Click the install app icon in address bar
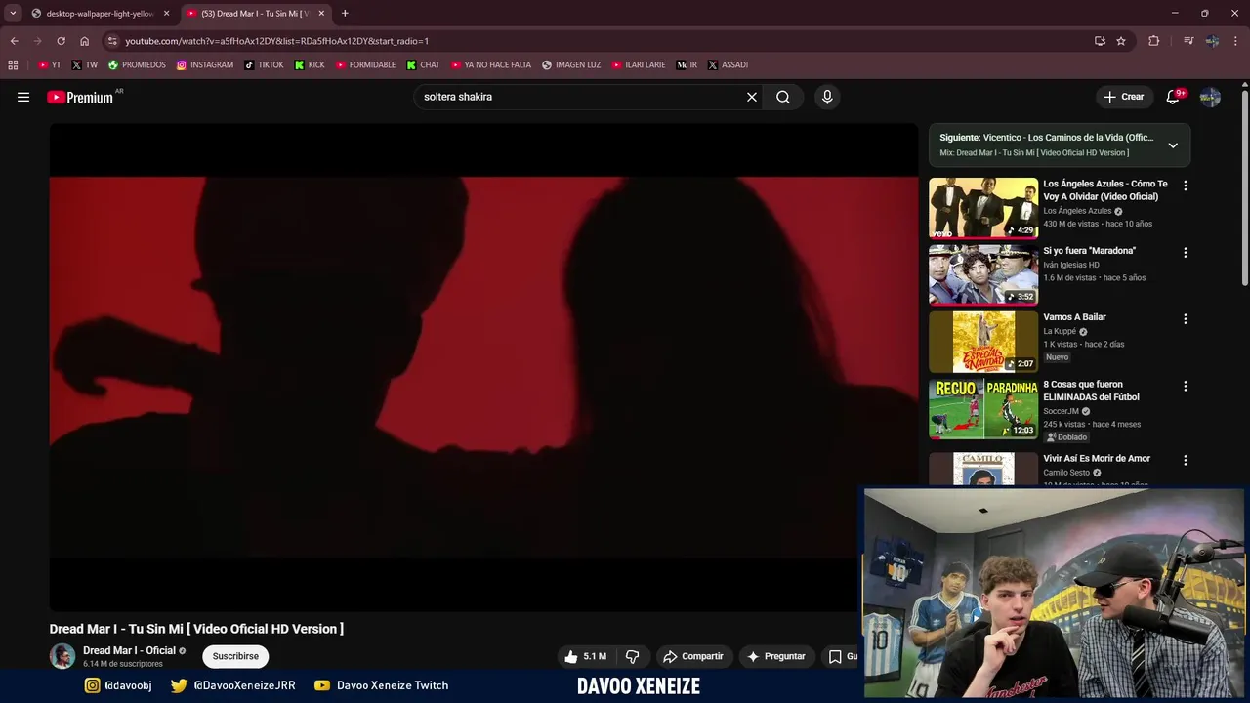This screenshot has height=703, width=1250. pos(1100,41)
